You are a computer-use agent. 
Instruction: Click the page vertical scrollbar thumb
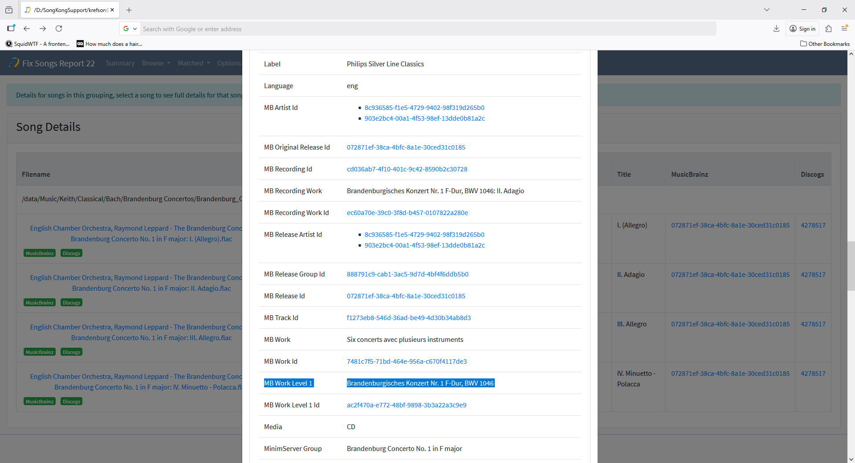coord(851,266)
